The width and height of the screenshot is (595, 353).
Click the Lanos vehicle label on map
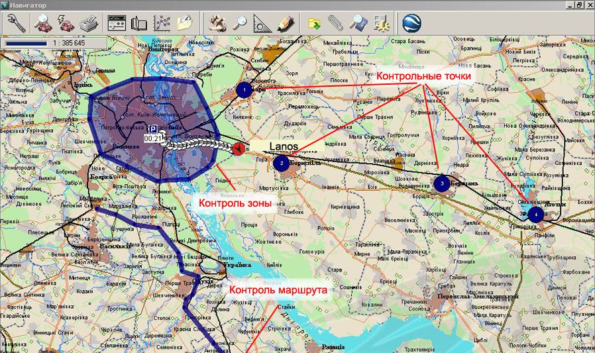[284, 146]
